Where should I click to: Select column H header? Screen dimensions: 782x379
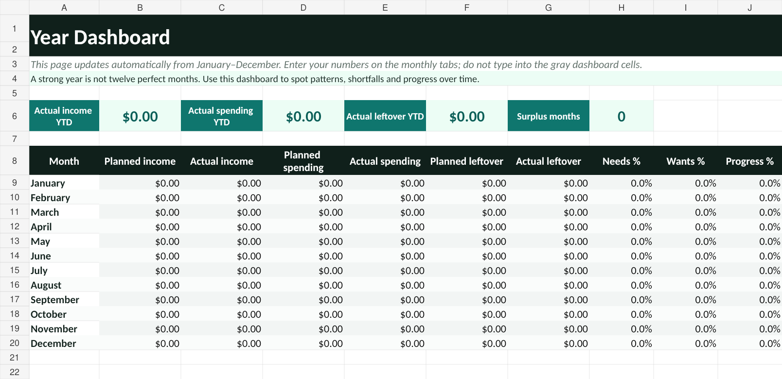tap(622, 7)
